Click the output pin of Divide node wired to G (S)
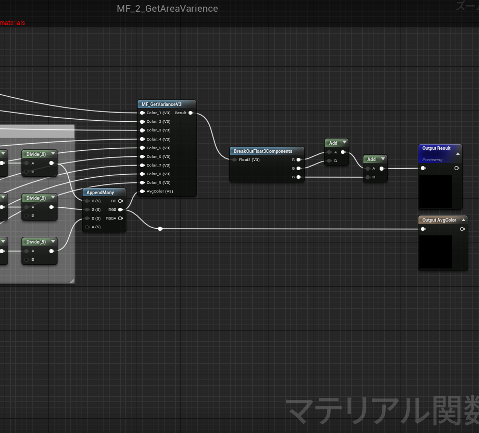 click(51, 207)
